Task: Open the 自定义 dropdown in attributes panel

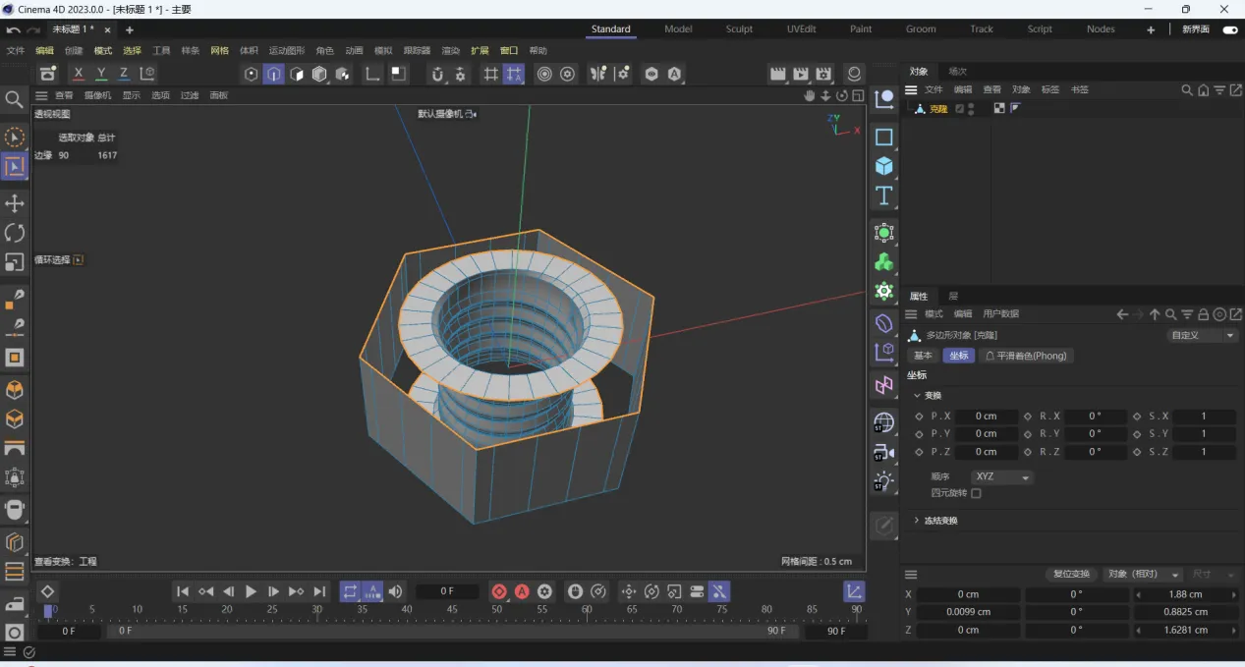Action: [1202, 335]
